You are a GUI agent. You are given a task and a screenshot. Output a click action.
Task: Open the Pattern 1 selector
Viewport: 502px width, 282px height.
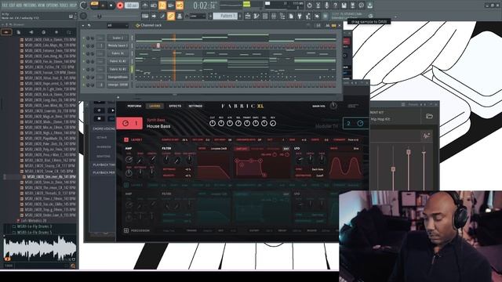(x=225, y=16)
